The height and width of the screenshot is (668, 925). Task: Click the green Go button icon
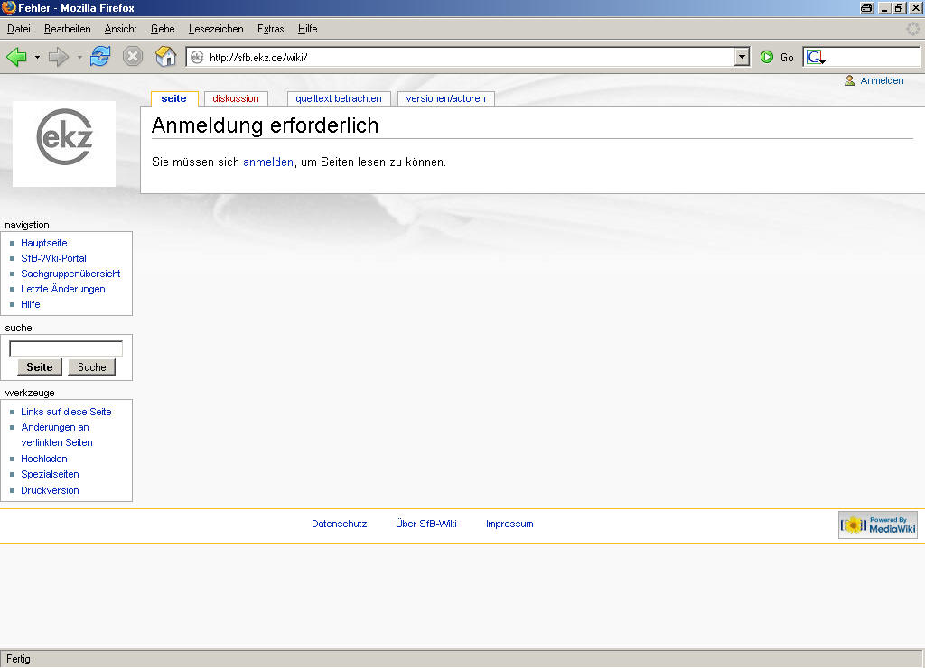click(x=767, y=57)
